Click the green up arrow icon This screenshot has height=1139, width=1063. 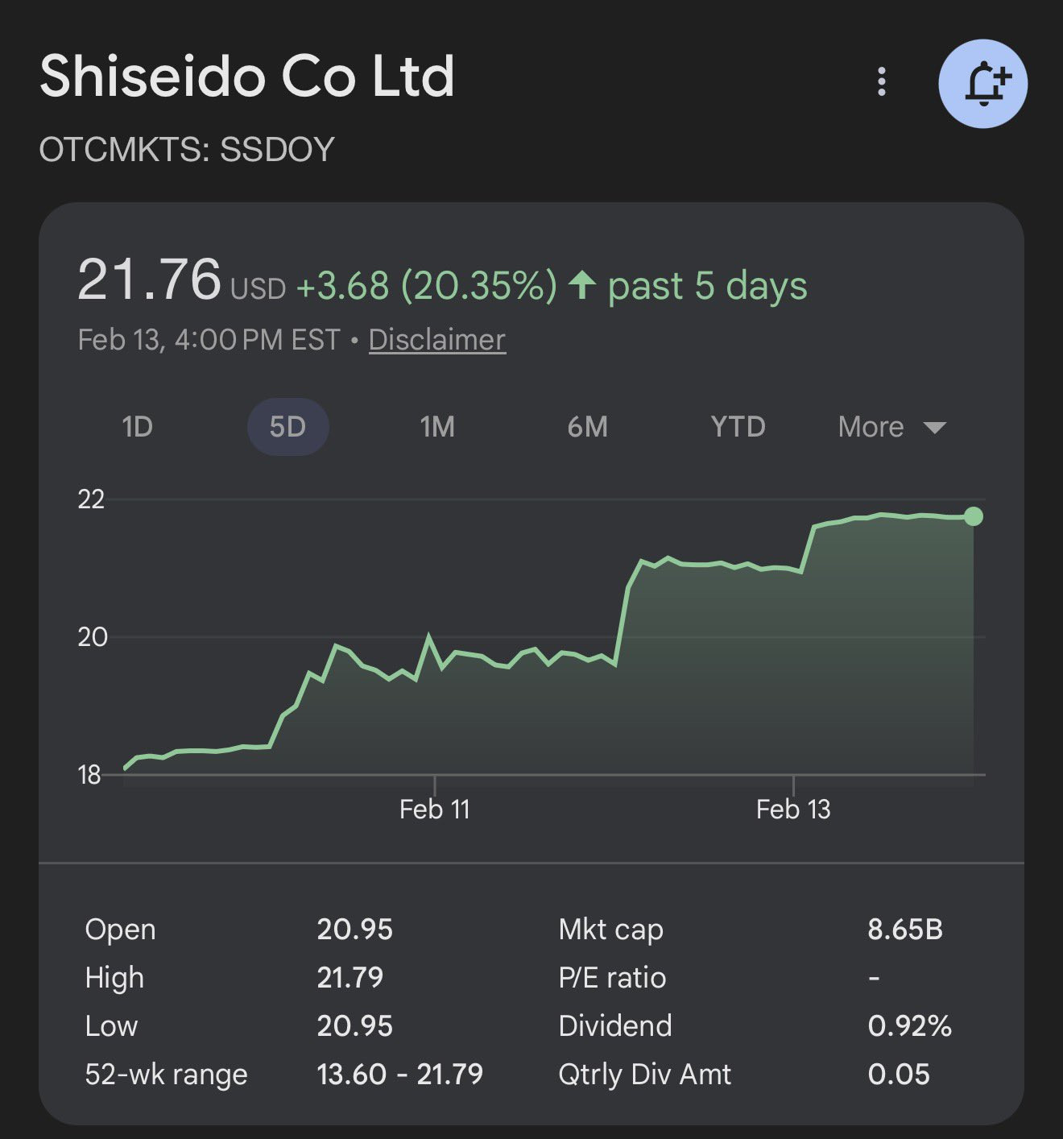(x=581, y=286)
